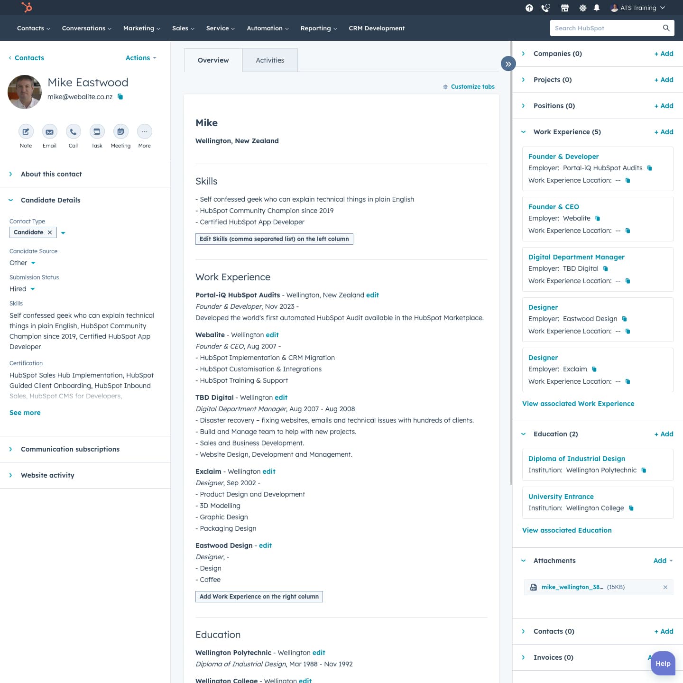Open the ATS Training account menu
Image resolution: width=683 pixels, height=683 pixels.
point(637,8)
